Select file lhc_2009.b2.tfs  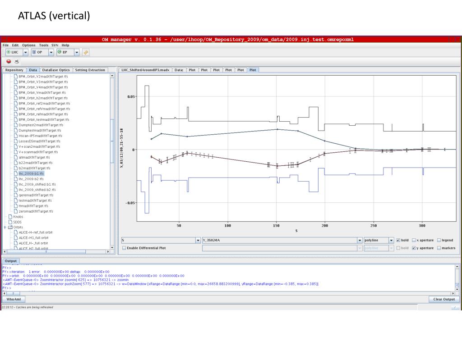[x=31, y=179]
